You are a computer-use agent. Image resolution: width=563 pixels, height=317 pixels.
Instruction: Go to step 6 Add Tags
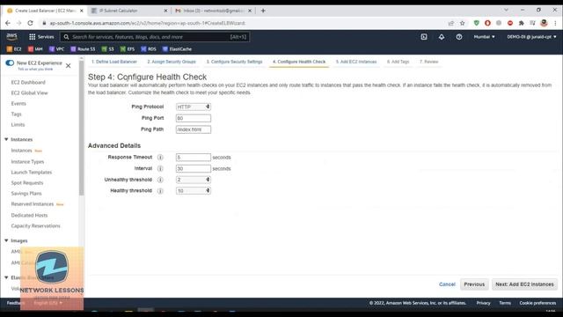coord(398,62)
